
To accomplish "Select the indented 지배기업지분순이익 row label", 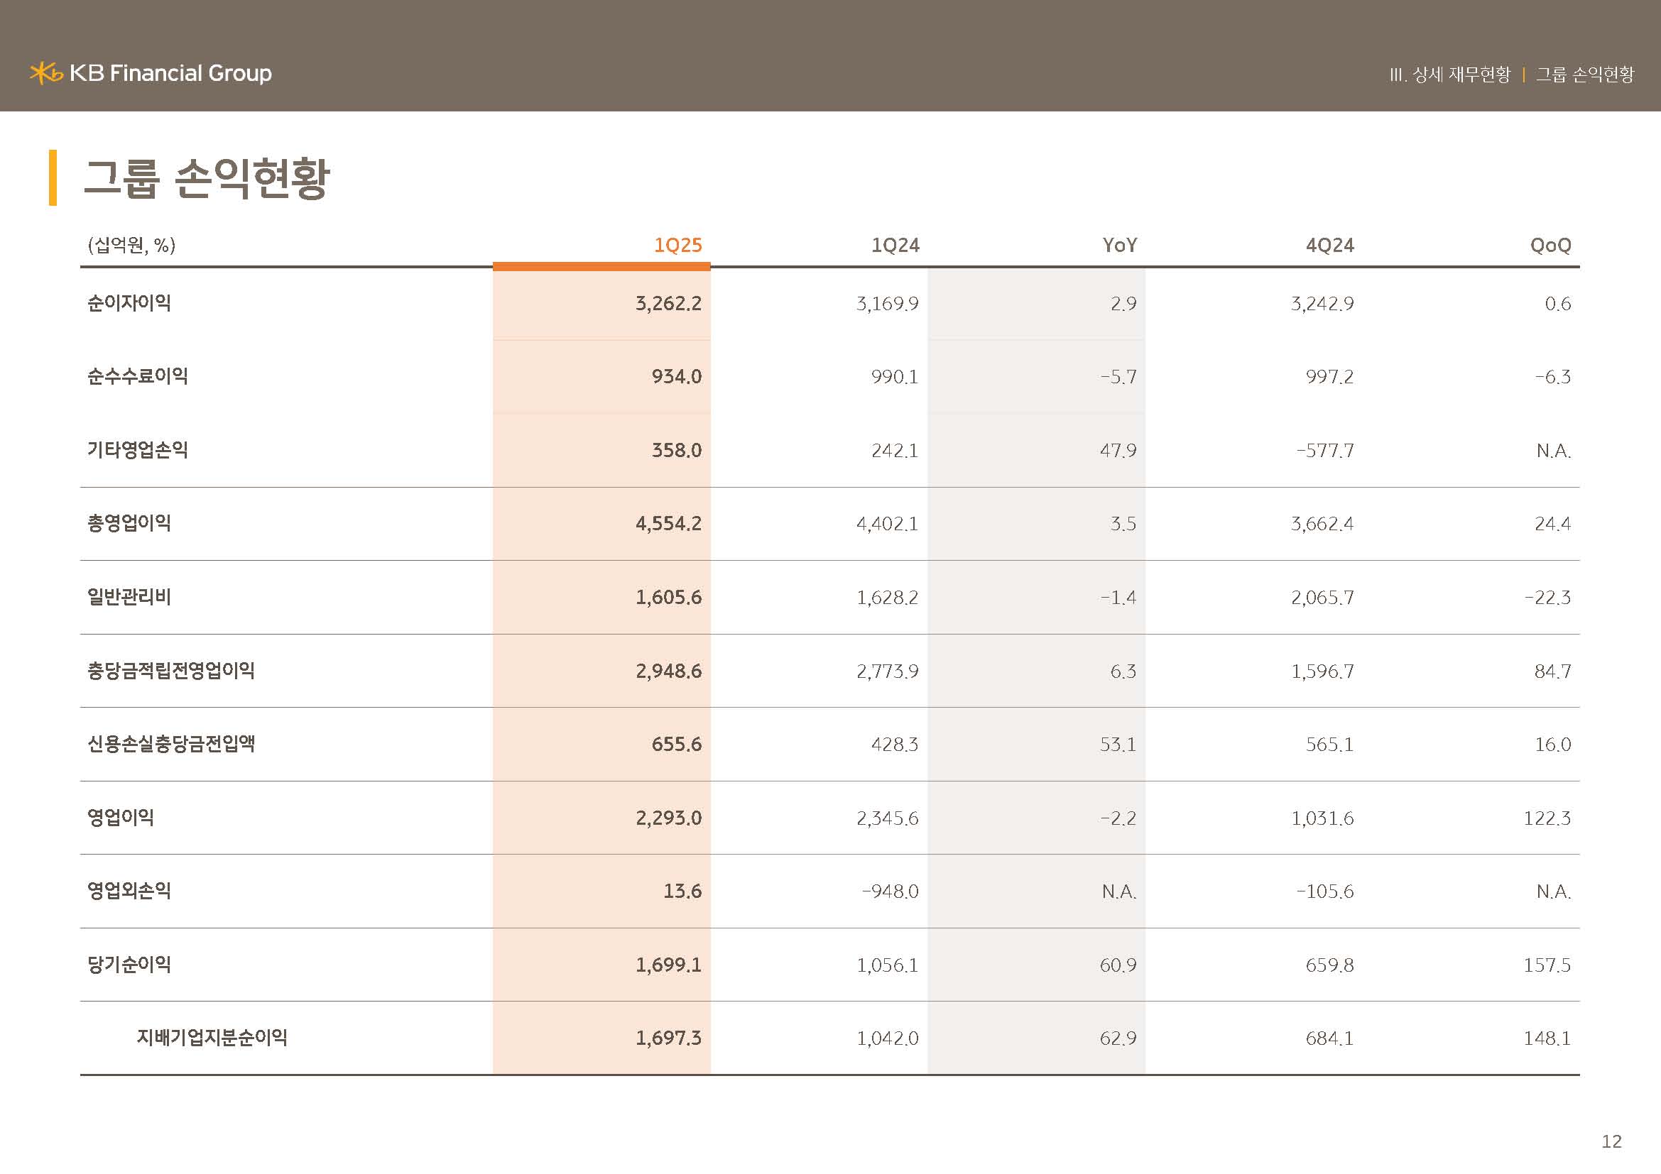I will (x=212, y=1038).
